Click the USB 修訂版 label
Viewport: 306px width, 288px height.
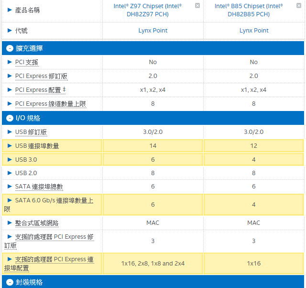click(x=31, y=132)
